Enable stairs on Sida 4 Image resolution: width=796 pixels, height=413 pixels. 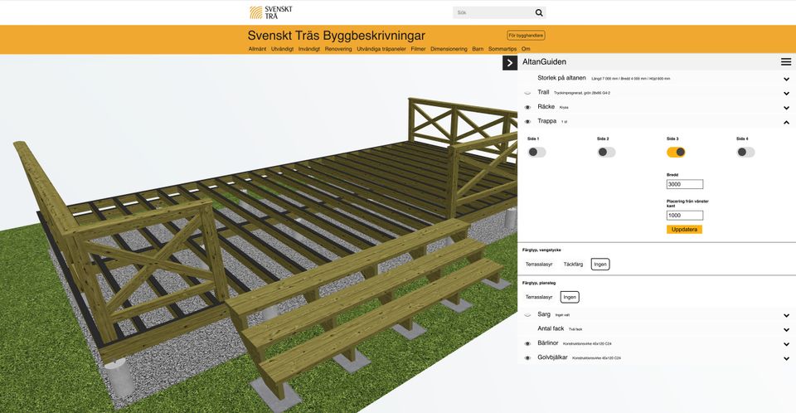click(745, 152)
